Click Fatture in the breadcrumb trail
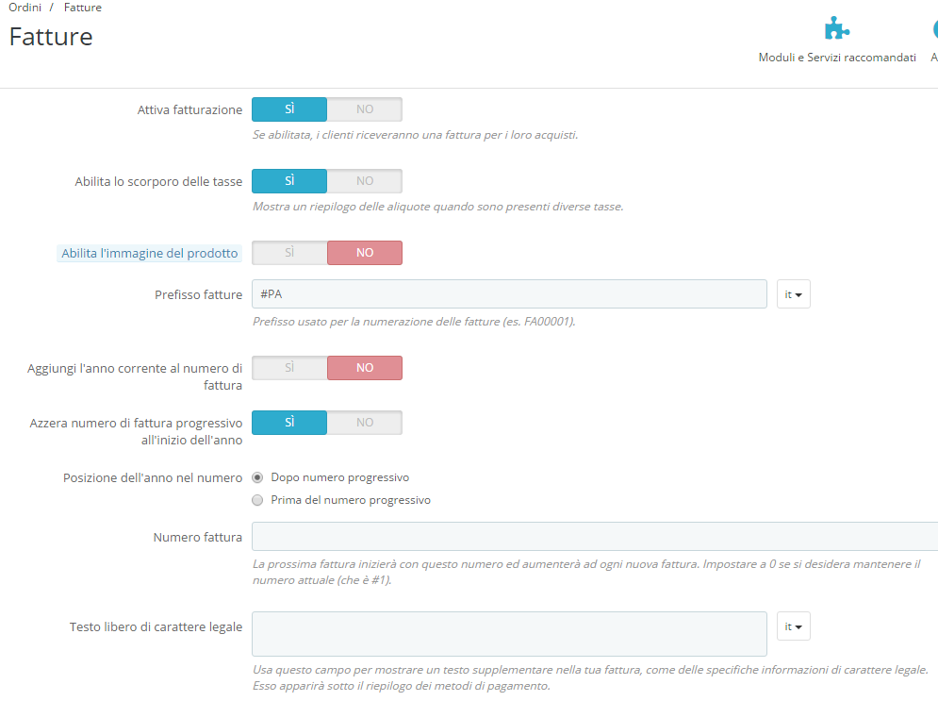The image size is (938, 701). click(x=82, y=7)
